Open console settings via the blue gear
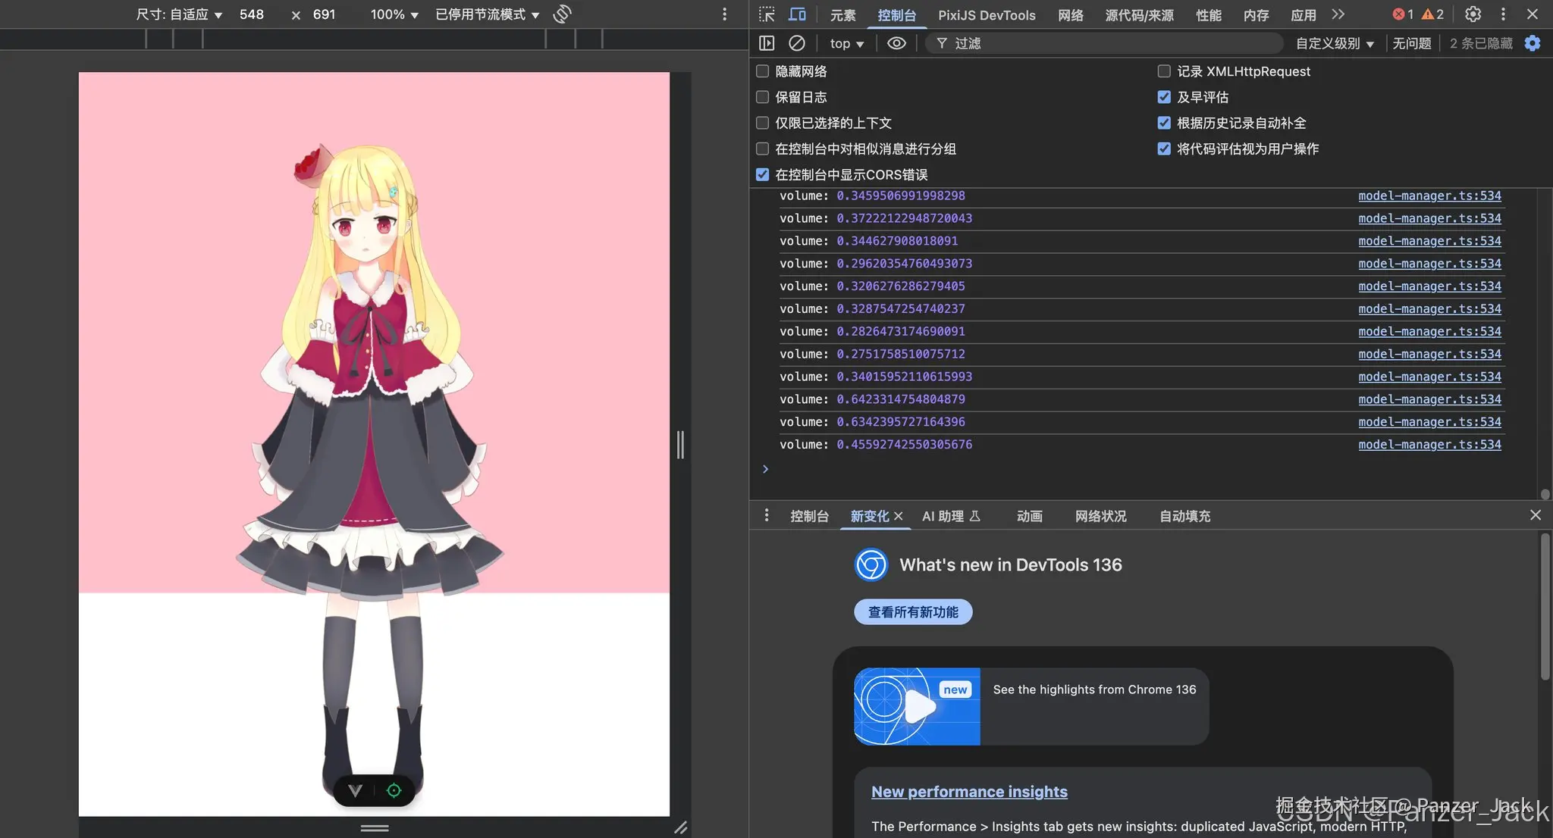This screenshot has width=1553, height=838. (1533, 43)
